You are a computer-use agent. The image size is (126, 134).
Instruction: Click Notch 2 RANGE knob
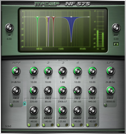click(x=48, y=110)
